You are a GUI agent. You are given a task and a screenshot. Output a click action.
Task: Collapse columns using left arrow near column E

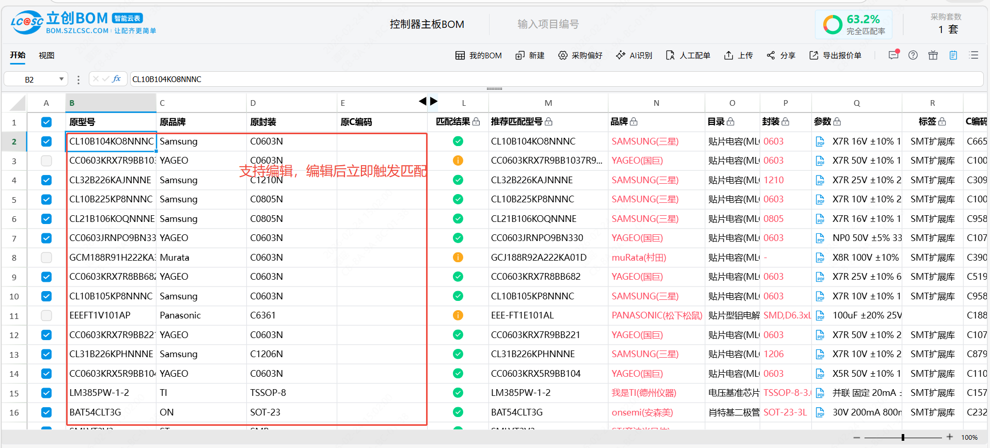pos(422,101)
